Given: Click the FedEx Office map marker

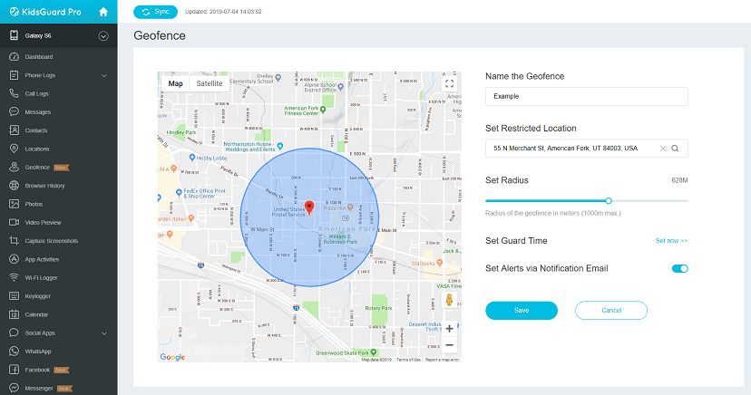Looking at the screenshot, I should click(x=179, y=193).
